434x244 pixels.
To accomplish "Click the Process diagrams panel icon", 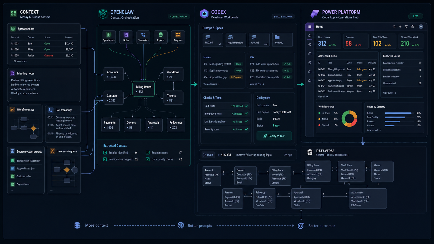I will (53, 151).
